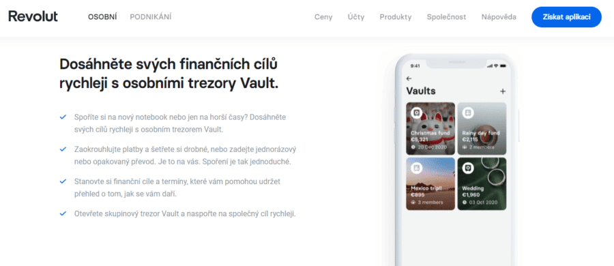
Task: Click the Wedding vault safe icon
Action: pyautogui.click(x=467, y=168)
